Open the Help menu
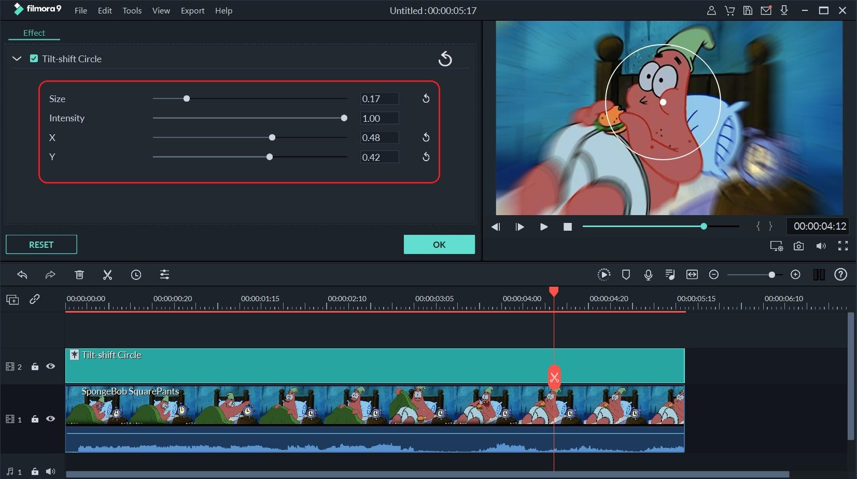The image size is (857, 479). (223, 10)
